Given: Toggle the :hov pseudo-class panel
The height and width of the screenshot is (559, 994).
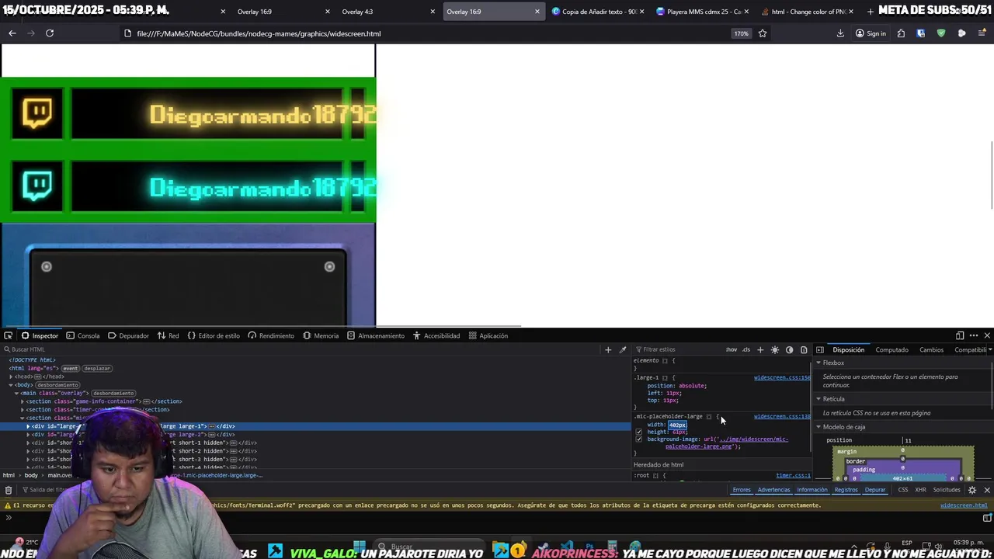Looking at the screenshot, I should coord(731,349).
